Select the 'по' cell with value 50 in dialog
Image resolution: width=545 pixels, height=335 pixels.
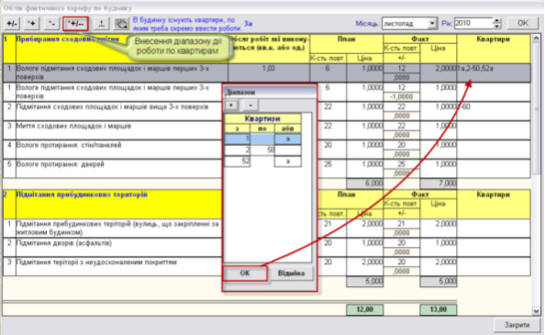pyautogui.click(x=262, y=151)
